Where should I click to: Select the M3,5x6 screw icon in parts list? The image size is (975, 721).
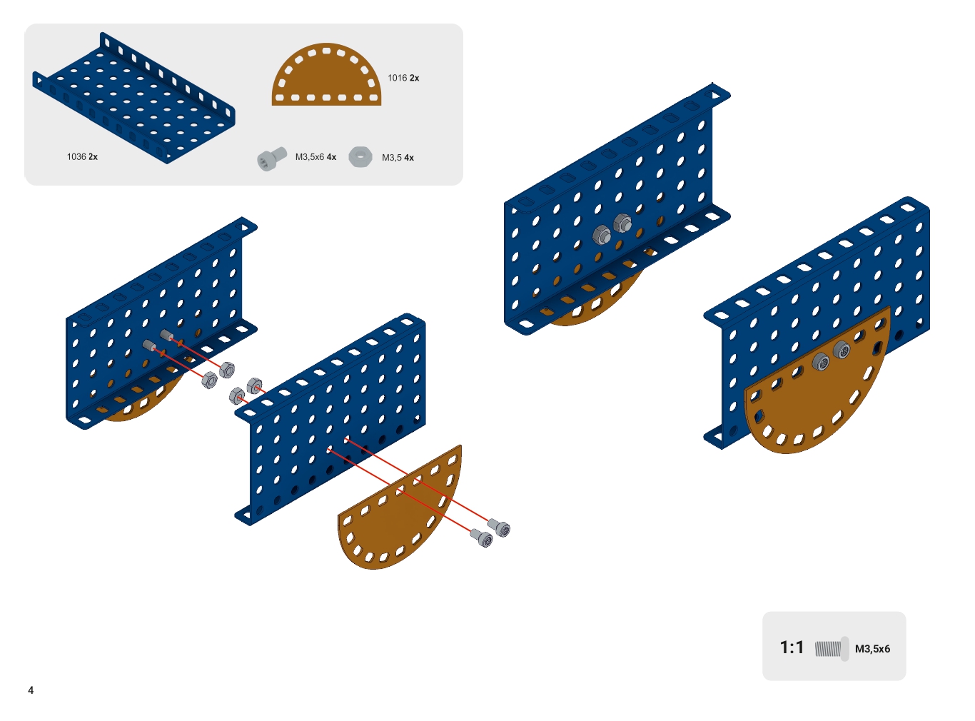click(271, 158)
